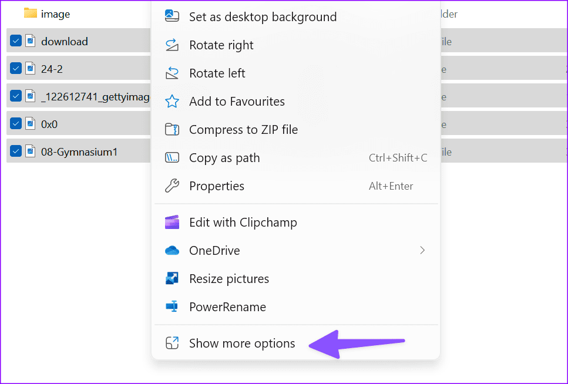The height and width of the screenshot is (384, 568).
Task: Select the Rotate left icon
Action: 172,73
